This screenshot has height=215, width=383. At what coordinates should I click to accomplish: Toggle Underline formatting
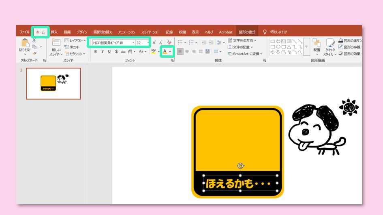[109, 51]
